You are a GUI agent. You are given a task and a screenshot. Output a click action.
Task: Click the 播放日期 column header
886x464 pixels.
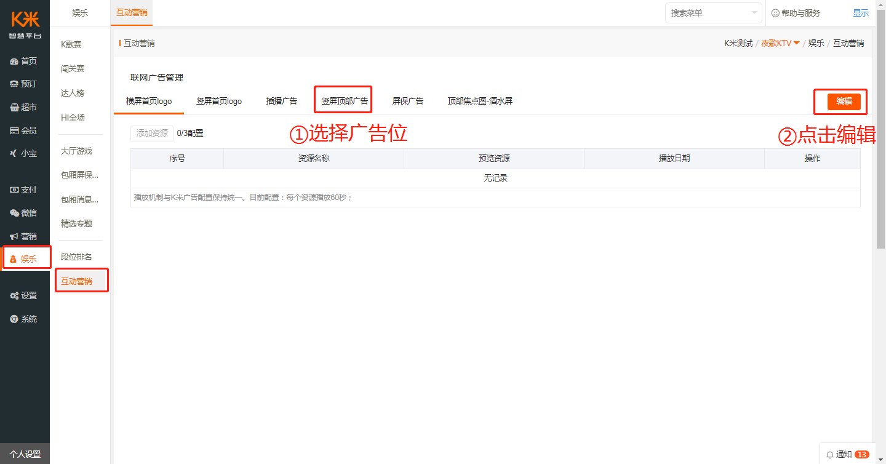pyautogui.click(x=674, y=158)
